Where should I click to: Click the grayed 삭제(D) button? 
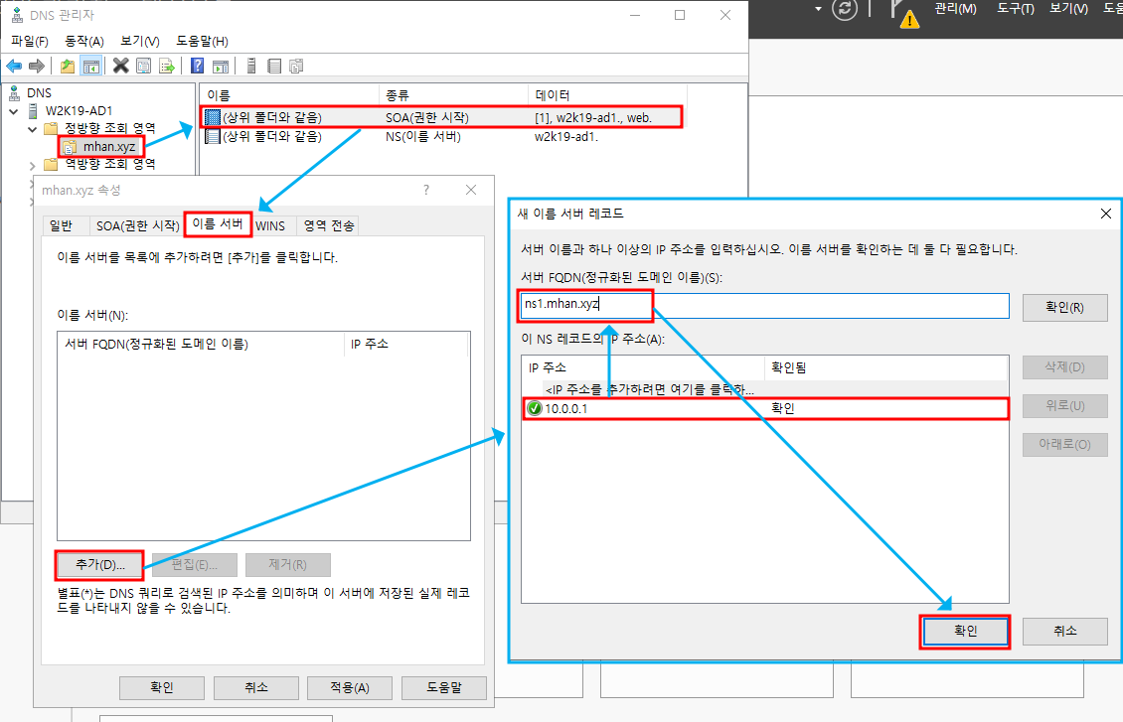point(1065,367)
